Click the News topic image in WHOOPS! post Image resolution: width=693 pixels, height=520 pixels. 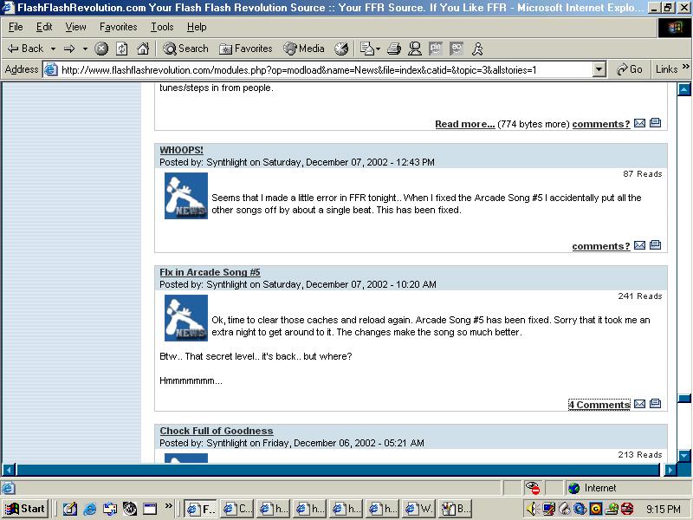(186, 196)
